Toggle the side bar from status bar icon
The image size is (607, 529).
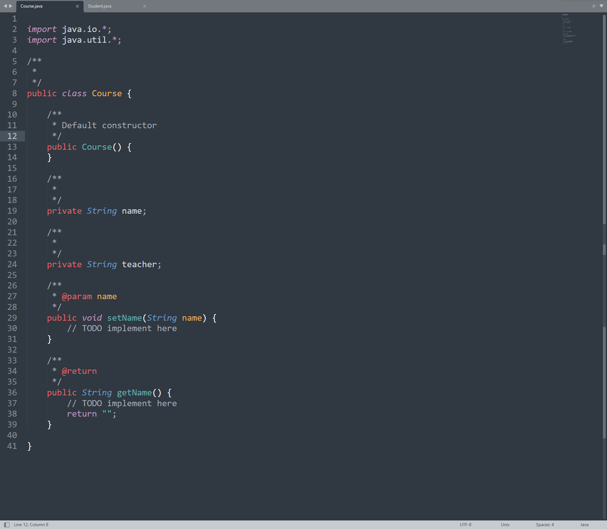click(7, 525)
